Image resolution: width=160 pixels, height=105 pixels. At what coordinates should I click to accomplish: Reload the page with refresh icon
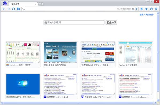pos(13,9)
